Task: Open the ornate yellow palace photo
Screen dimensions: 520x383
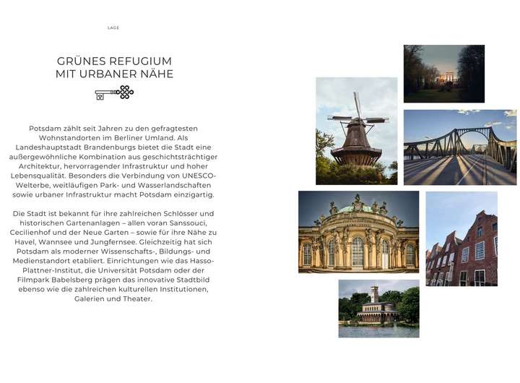Action: [x=358, y=232]
